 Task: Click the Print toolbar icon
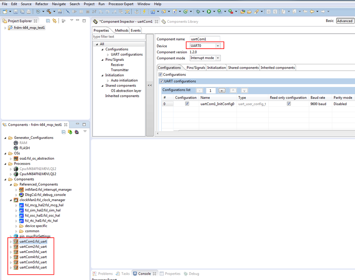click(28, 11)
